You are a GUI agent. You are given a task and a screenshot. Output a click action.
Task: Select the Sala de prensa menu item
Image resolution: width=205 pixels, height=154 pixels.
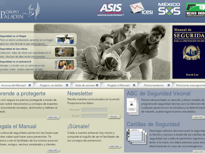pyautogui.click(x=85, y=85)
